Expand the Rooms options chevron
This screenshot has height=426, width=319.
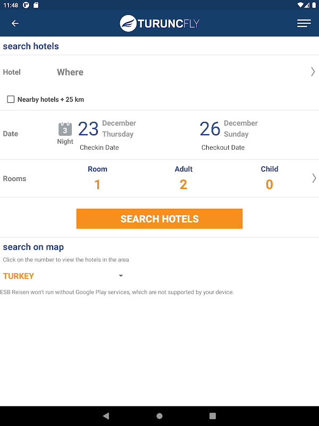(x=314, y=178)
